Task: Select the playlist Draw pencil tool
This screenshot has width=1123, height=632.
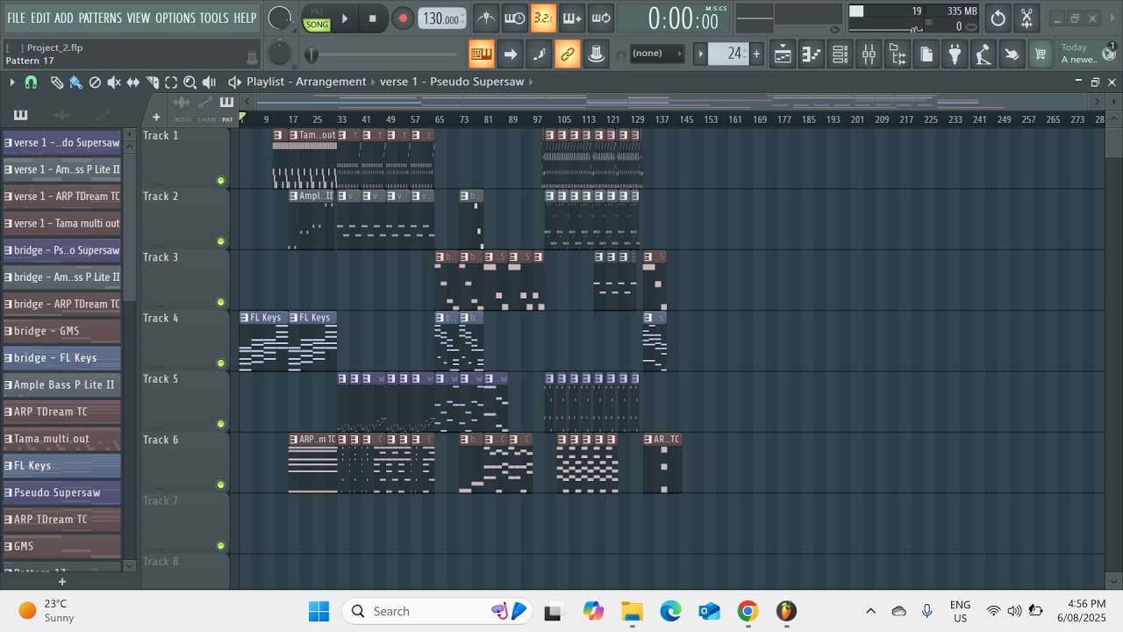Action: pyautogui.click(x=56, y=82)
